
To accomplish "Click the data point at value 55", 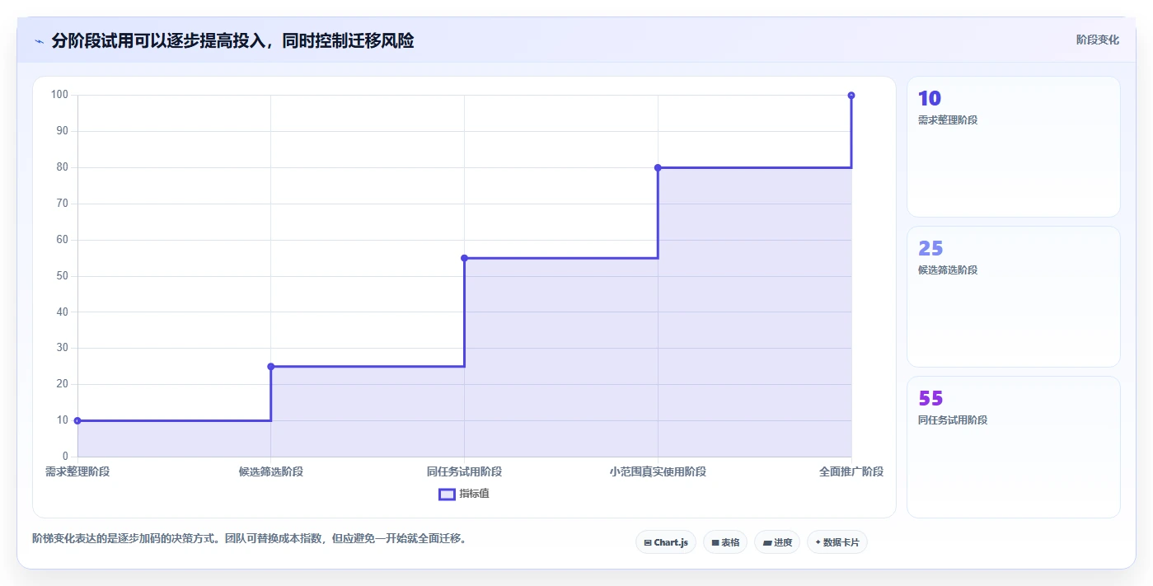I will [x=464, y=258].
